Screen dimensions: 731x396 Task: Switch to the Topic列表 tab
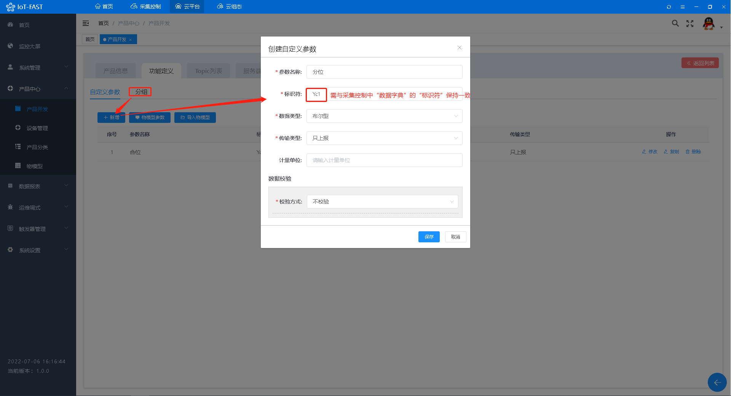coord(209,71)
